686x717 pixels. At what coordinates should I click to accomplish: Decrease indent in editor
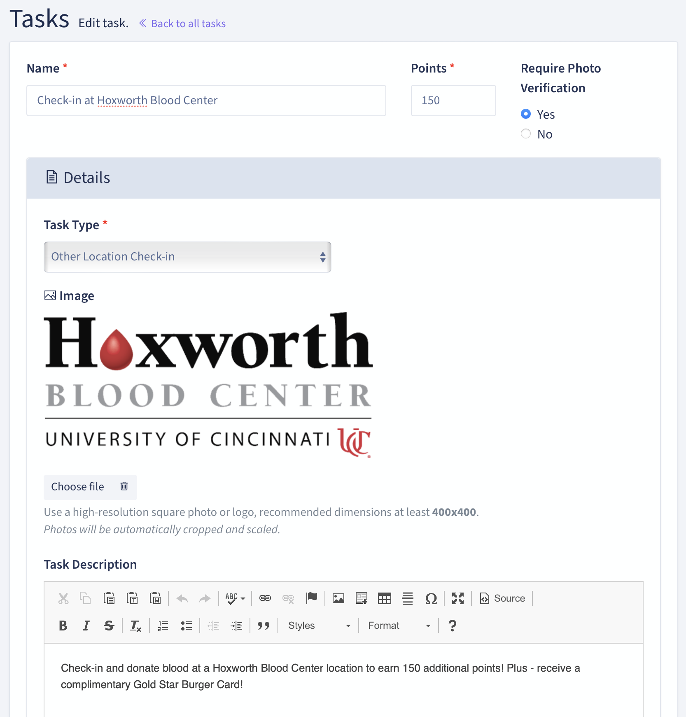tap(213, 626)
